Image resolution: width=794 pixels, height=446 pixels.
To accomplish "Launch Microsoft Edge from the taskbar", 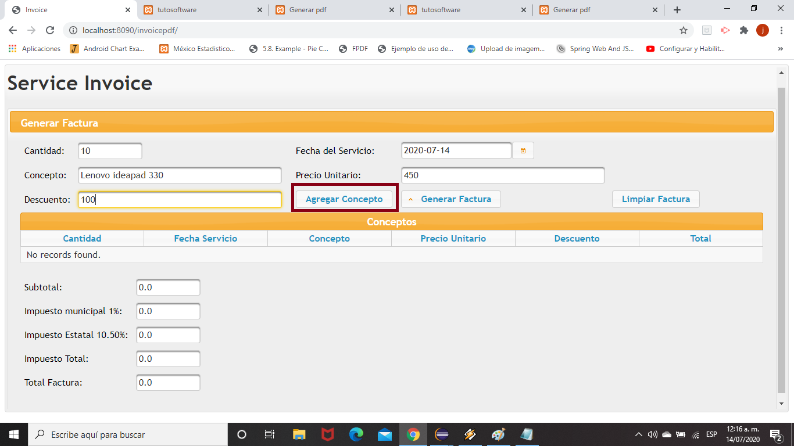I will tap(356, 434).
